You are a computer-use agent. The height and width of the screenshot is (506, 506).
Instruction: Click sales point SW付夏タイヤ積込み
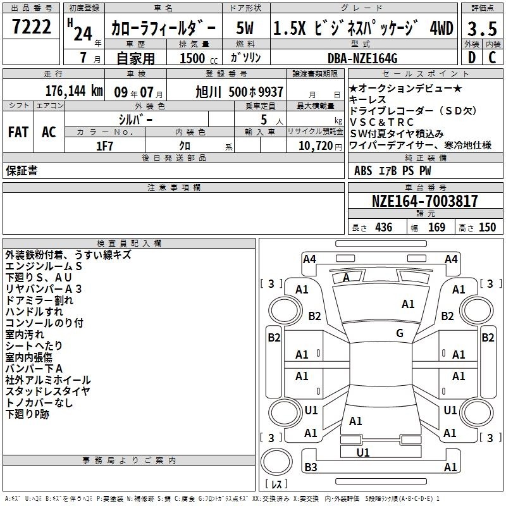click(397, 133)
